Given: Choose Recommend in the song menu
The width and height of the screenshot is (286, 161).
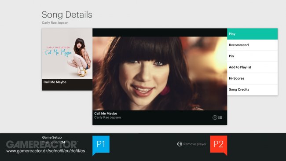Looking at the screenshot, I should tap(252, 45).
